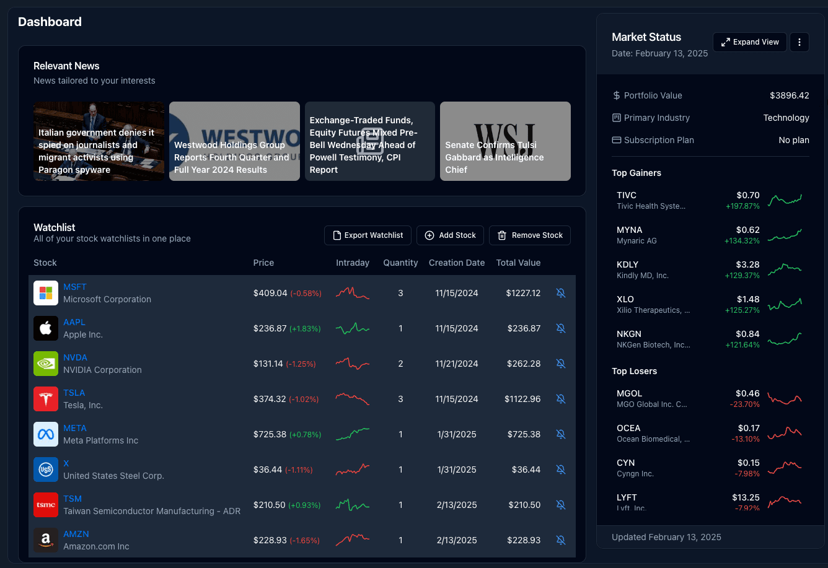This screenshot has height=568, width=828.
Task: Select the CYN Cyngn Inc. top loser
Action: pyautogui.click(x=710, y=468)
